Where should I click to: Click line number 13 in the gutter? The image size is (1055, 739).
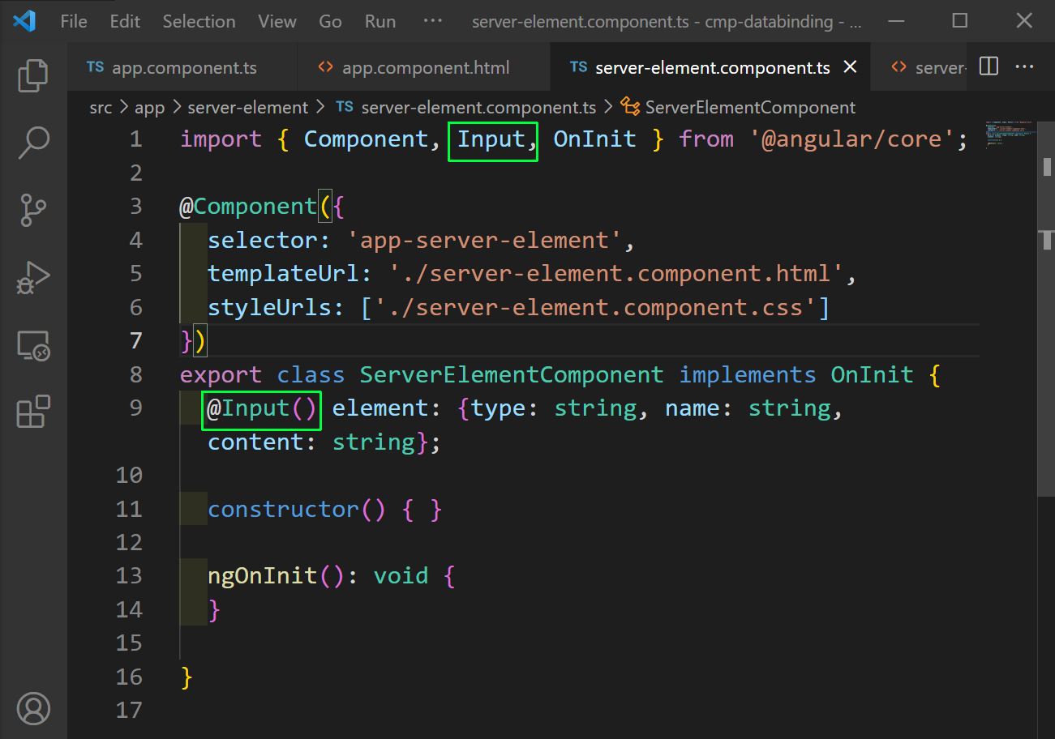[x=129, y=575]
